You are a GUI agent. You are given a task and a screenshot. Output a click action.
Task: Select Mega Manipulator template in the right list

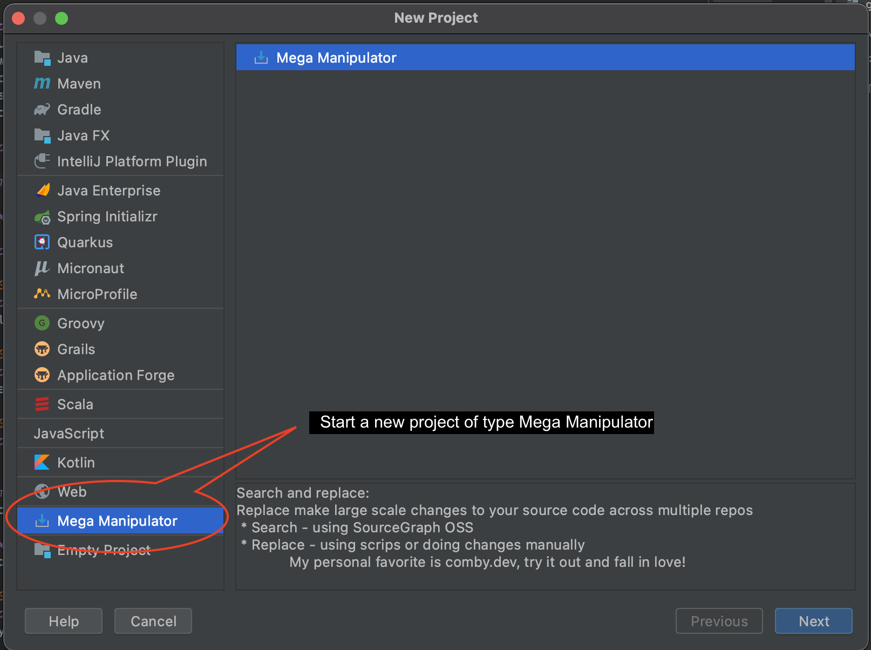point(545,57)
